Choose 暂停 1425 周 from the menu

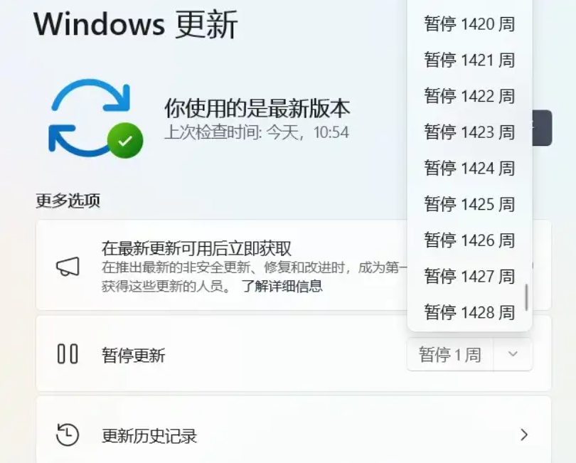[469, 204]
